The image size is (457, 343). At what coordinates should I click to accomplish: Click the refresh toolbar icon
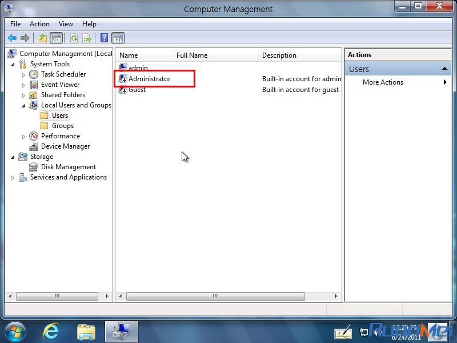74,38
